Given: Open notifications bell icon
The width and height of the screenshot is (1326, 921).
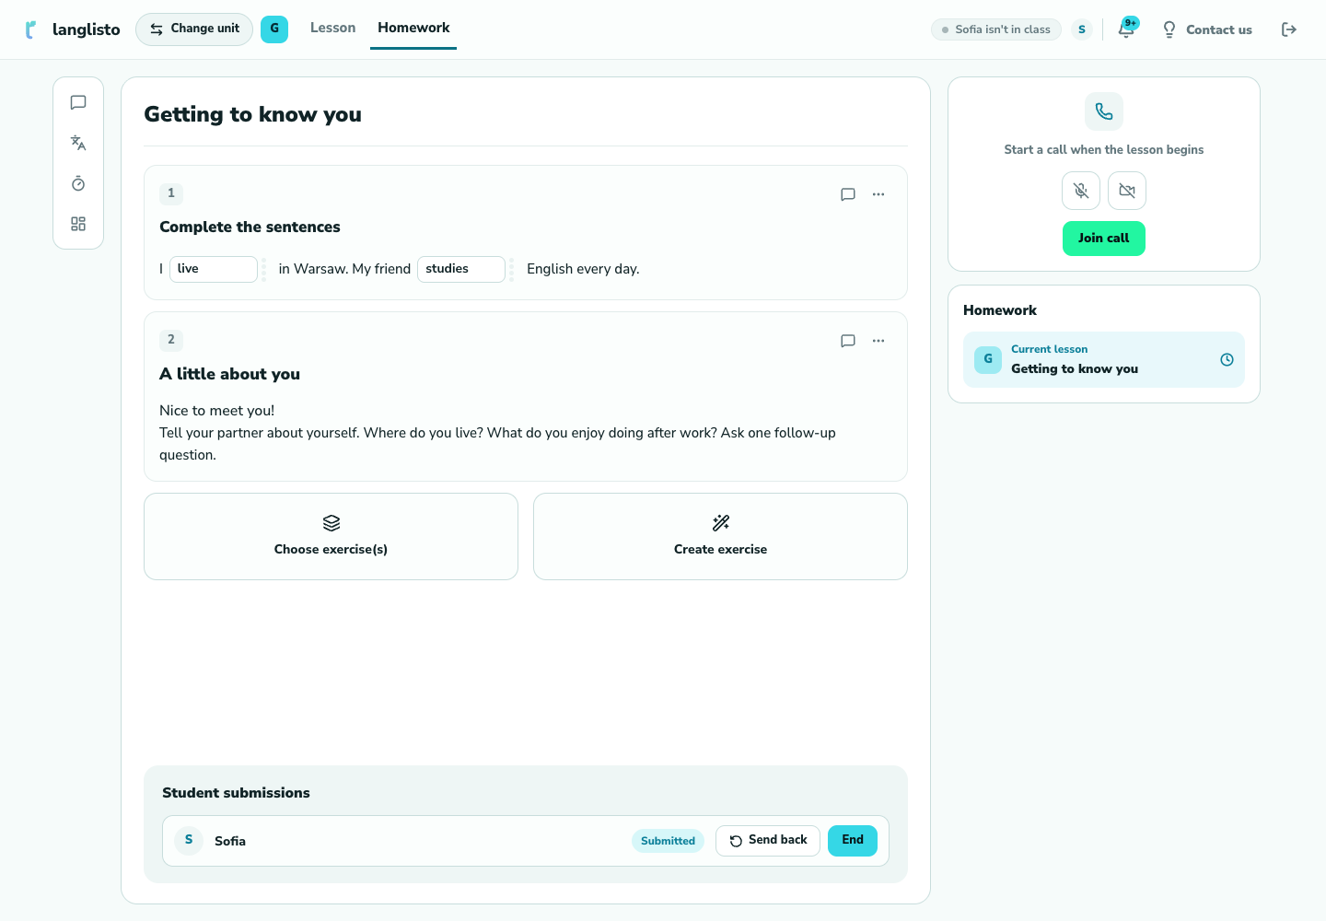Looking at the screenshot, I should [x=1126, y=29].
